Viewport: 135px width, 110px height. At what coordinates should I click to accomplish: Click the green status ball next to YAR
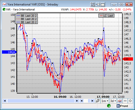4,9
